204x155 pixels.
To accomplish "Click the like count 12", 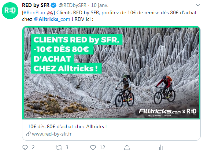I will tap(102, 147).
